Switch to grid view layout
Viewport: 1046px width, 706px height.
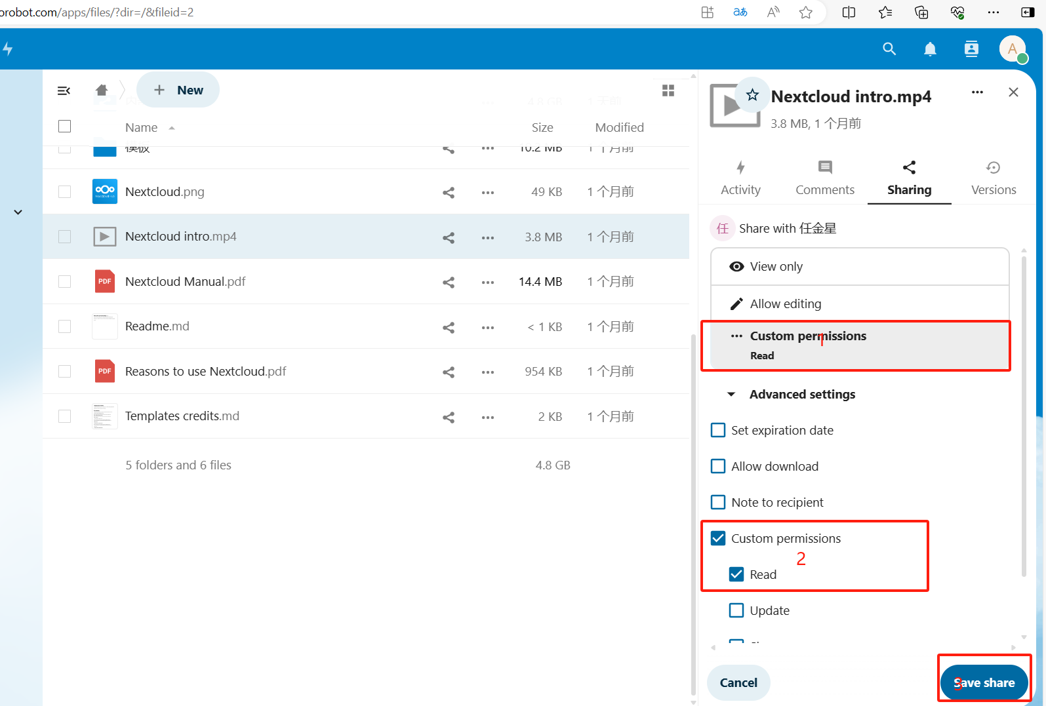coord(668,90)
